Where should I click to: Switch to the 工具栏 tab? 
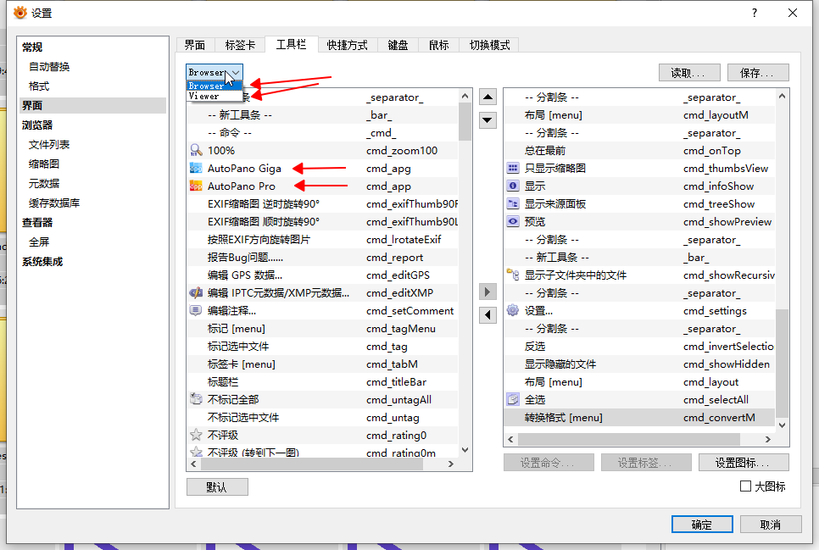click(291, 44)
